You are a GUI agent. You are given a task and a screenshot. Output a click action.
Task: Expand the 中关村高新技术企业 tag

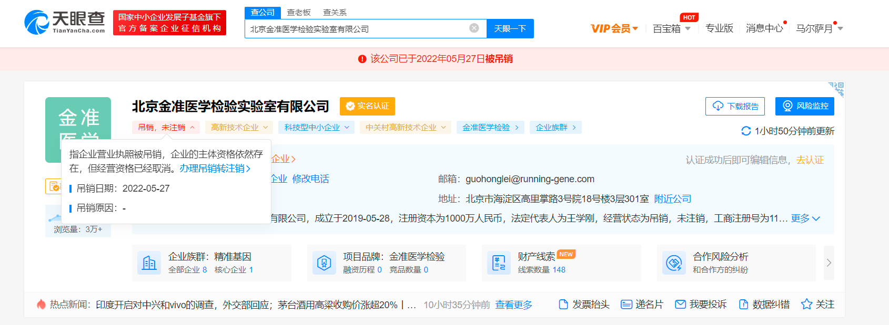tap(406, 128)
